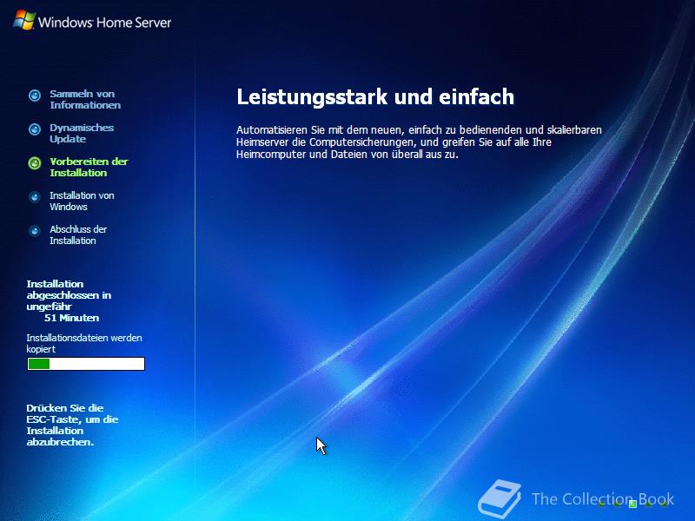Select the Sammeln von Informationen step
Screen dimensions: 695x521
tap(85, 99)
